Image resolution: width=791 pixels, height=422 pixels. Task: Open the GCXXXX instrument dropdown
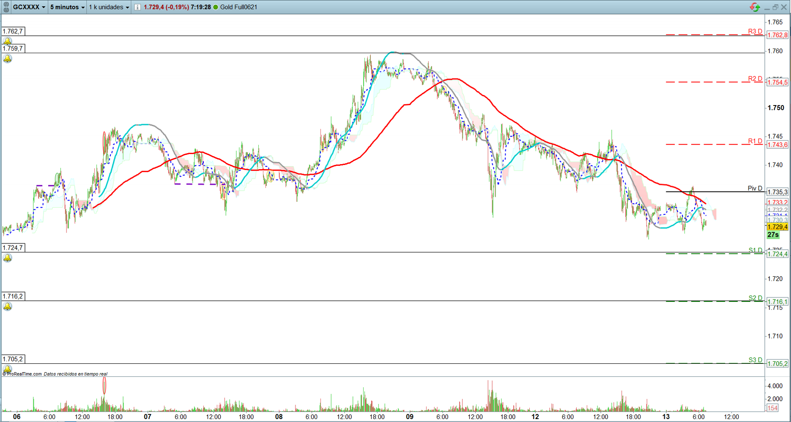(x=29, y=7)
